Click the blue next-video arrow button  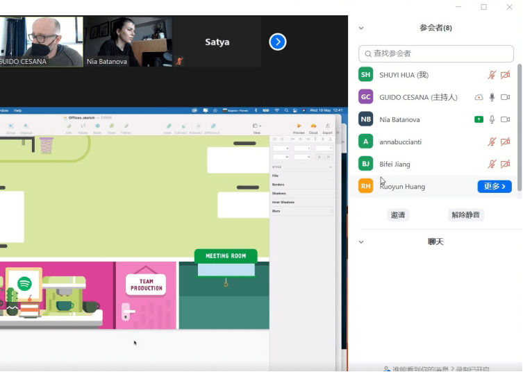tap(278, 42)
